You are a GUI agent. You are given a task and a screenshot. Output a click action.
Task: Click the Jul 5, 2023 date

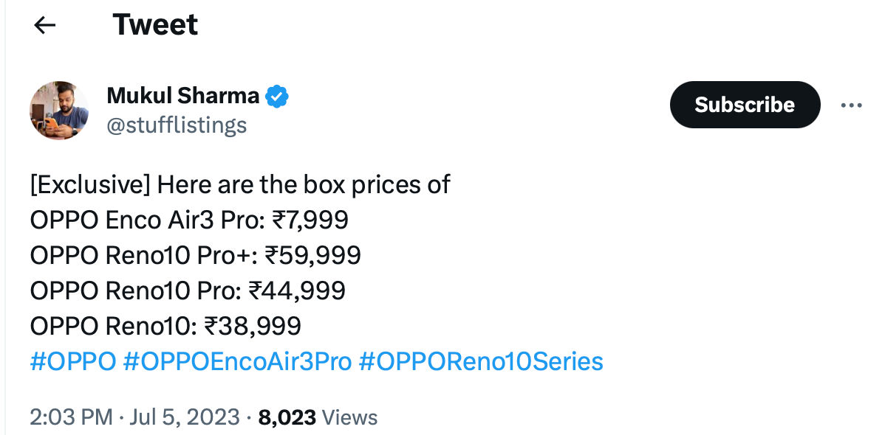point(185,417)
